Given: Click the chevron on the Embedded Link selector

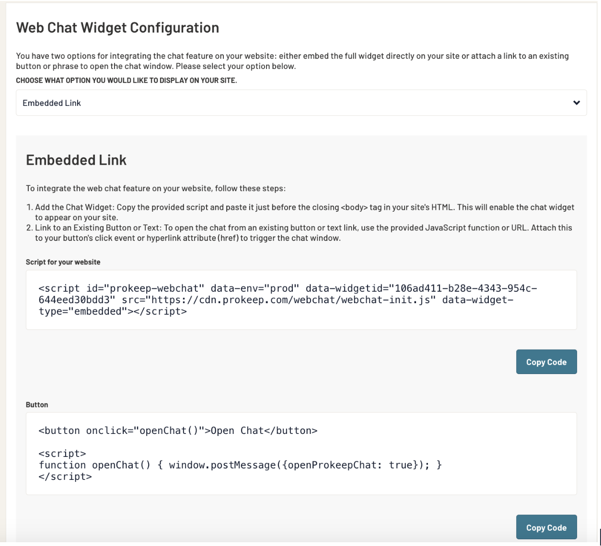Looking at the screenshot, I should pyautogui.click(x=577, y=102).
